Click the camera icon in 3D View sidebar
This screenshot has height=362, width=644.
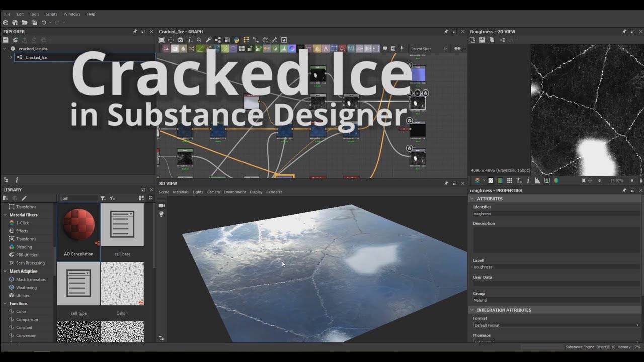[x=162, y=206]
